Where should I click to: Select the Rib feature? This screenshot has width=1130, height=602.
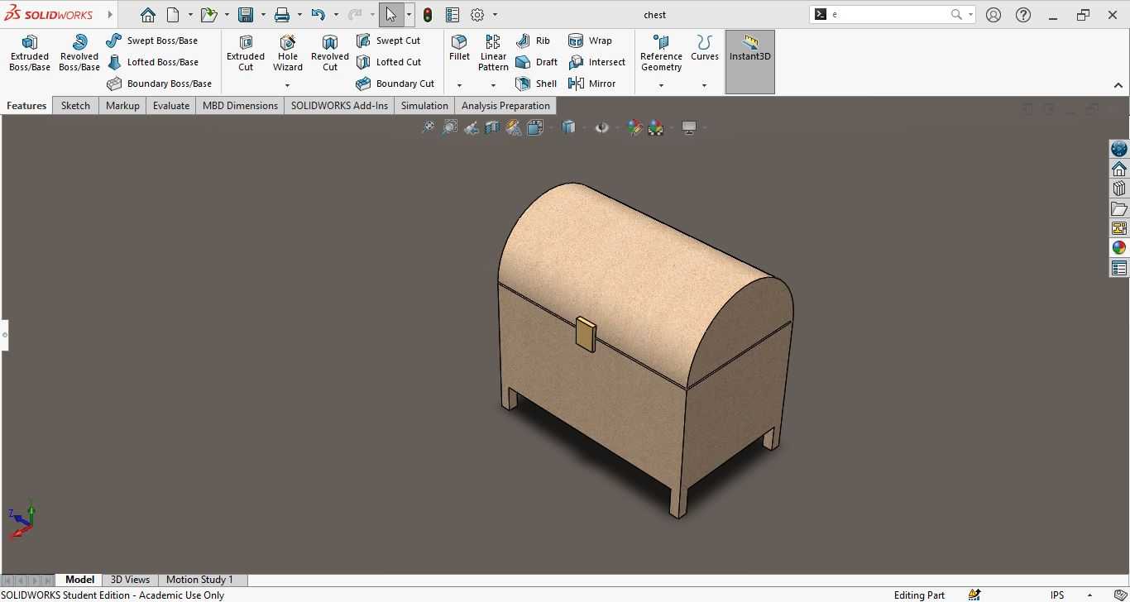coord(533,41)
